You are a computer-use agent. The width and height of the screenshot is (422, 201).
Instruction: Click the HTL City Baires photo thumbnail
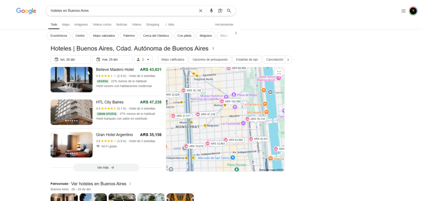pos(71,112)
